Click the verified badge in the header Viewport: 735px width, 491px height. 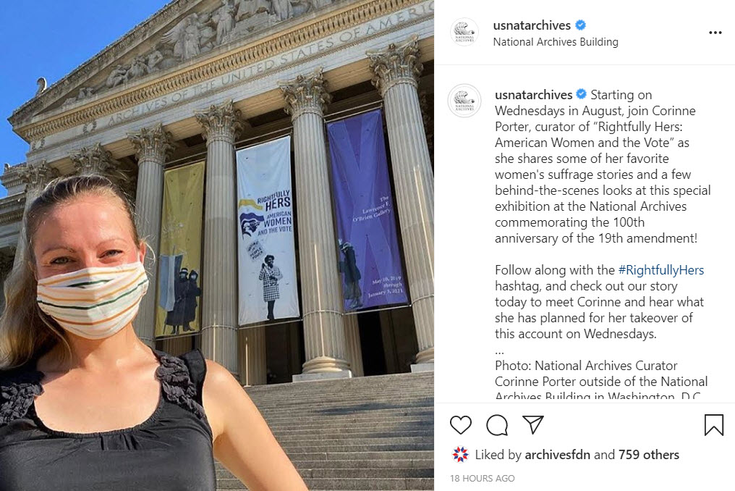coord(580,25)
